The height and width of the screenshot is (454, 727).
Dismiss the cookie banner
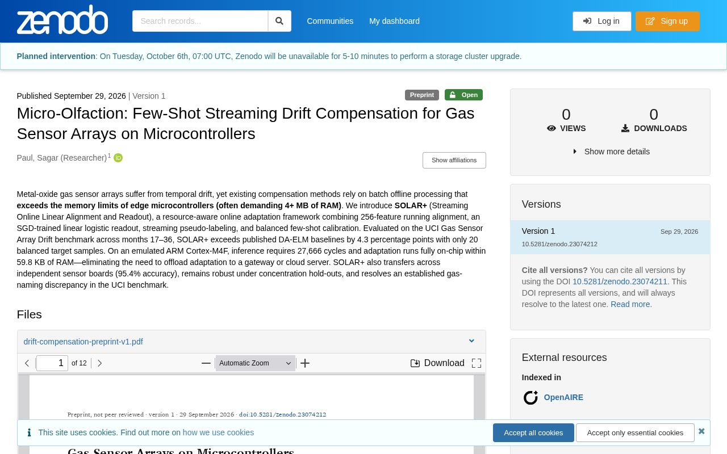(x=701, y=431)
